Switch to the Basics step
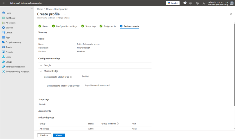235x139 pixels. pos(43,26)
